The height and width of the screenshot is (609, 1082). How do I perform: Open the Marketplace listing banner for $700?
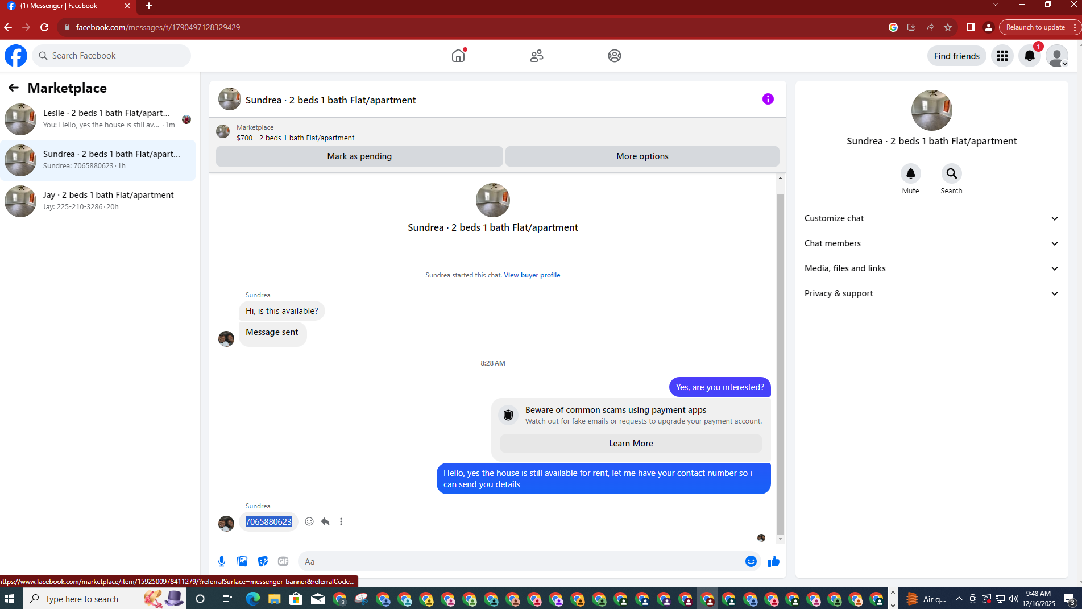[x=498, y=132]
